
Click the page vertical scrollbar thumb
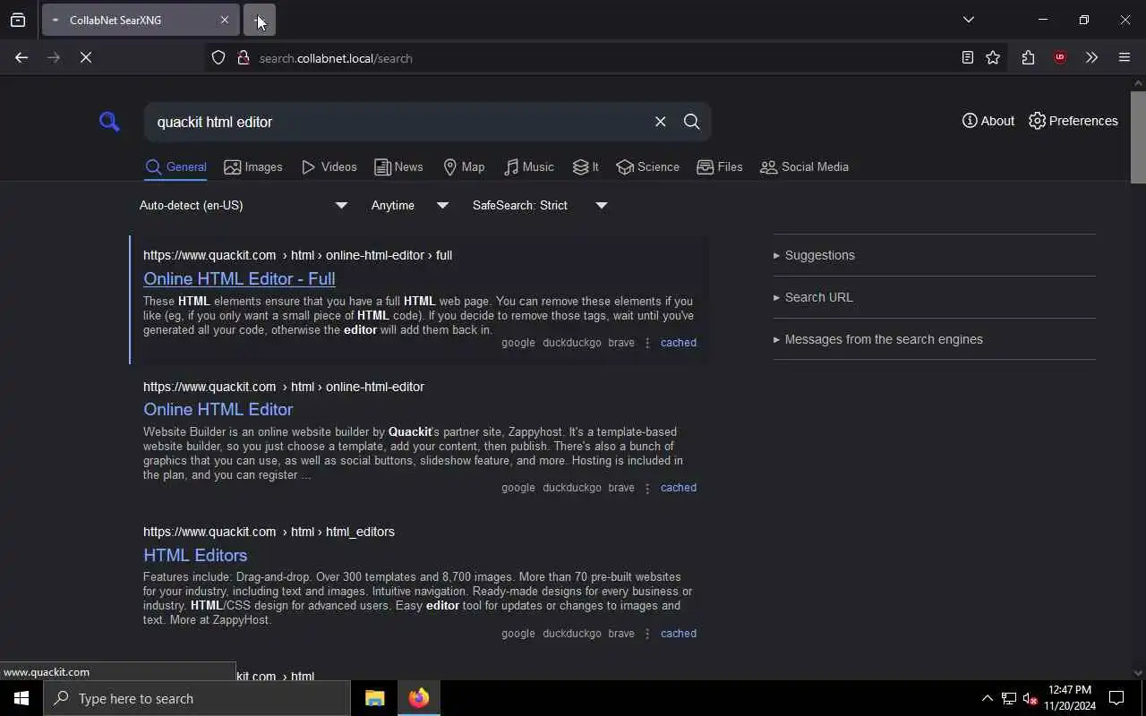[x=1138, y=136]
